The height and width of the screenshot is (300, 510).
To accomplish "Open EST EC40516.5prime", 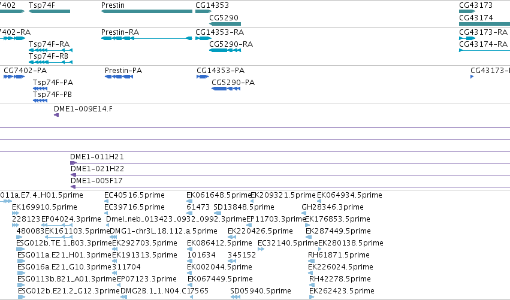I will click(x=134, y=195).
